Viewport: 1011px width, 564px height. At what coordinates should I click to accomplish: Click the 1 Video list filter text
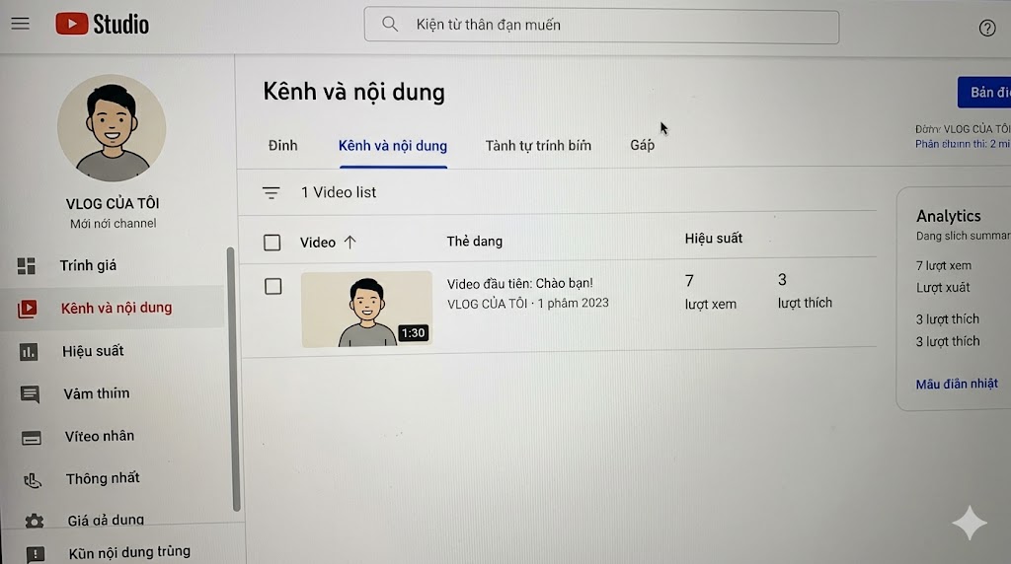pos(339,192)
